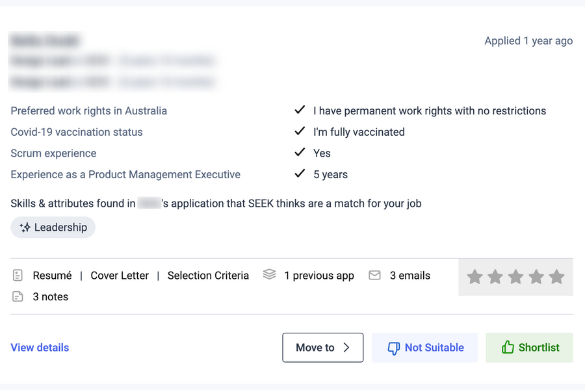Click the thumbs-up icon on Shortlist
This screenshot has height=390, width=585.
coord(508,348)
